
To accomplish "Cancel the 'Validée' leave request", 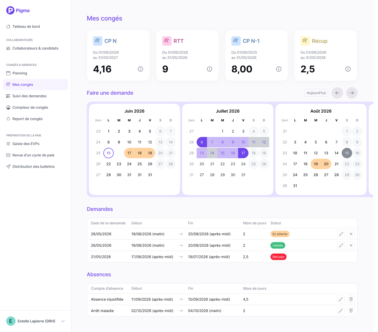I will pyautogui.click(x=351, y=245).
